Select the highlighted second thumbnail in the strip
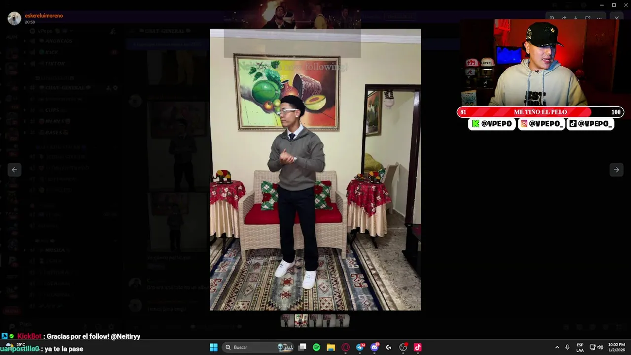Viewport: 631px width, 355px height. [301, 321]
